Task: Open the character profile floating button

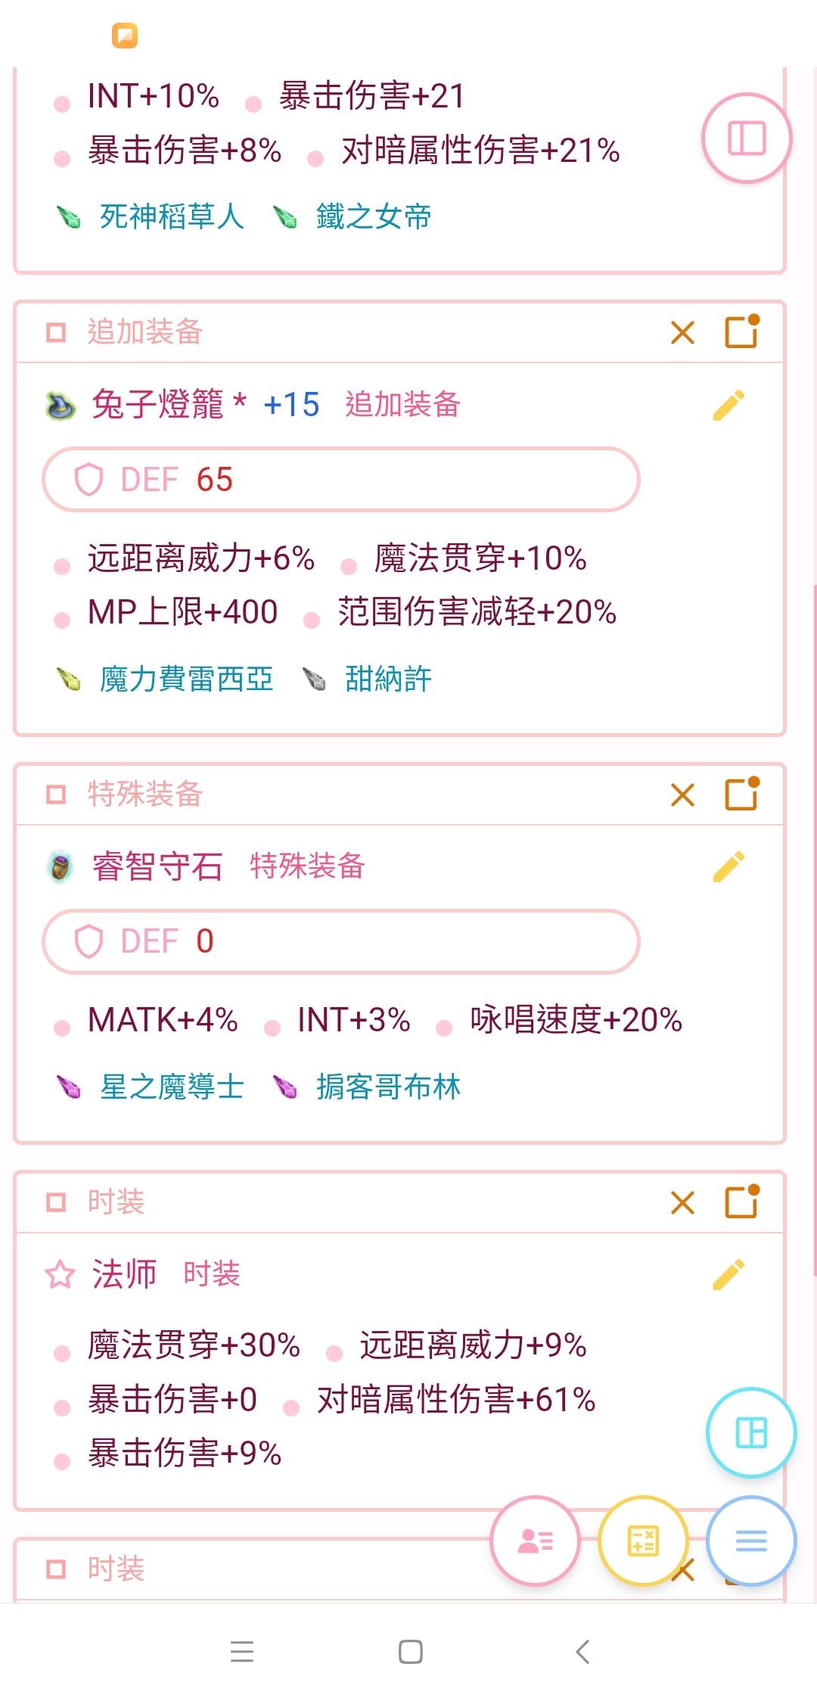Action: point(536,1541)
